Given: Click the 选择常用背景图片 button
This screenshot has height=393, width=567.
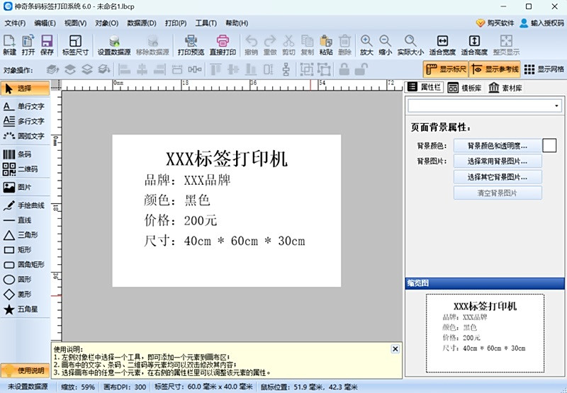Looking at the screenshot, I should tap(497, 161).
